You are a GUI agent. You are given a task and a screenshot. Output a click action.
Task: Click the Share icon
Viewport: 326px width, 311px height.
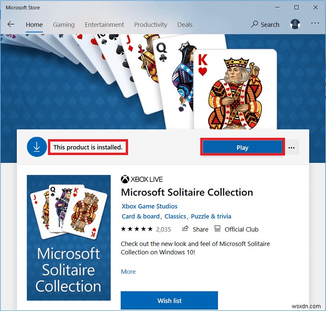coord(185,229)
